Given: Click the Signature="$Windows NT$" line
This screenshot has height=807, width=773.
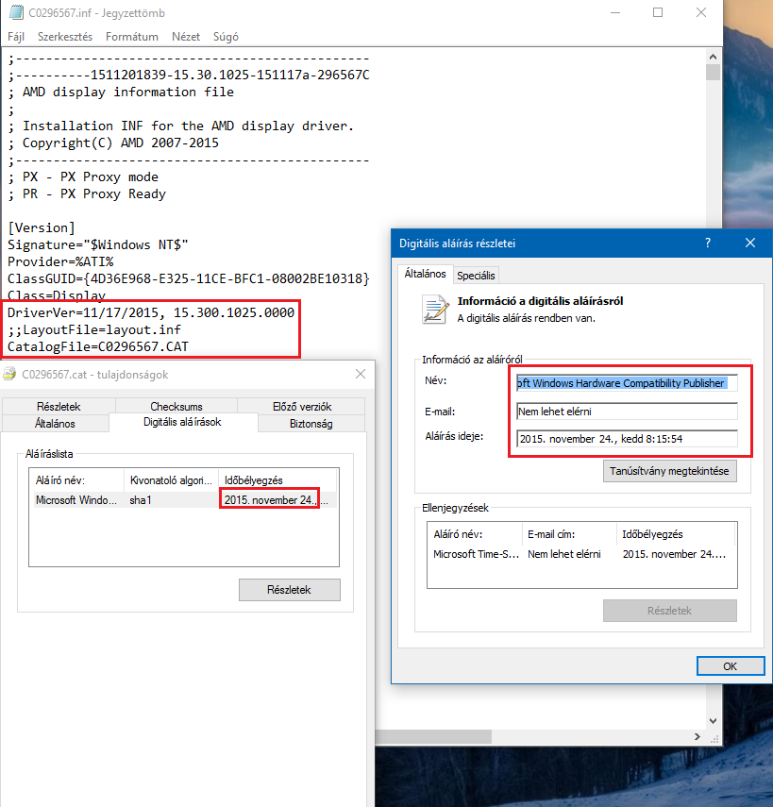Looking at the screenshot, I should [98, 244].
